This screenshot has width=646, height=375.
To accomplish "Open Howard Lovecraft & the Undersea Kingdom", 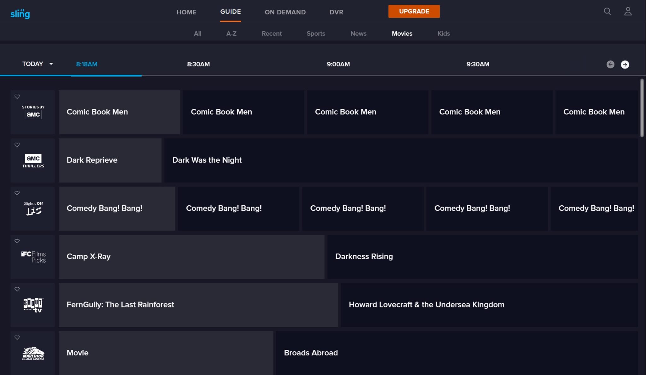I will tap(489, 305).
